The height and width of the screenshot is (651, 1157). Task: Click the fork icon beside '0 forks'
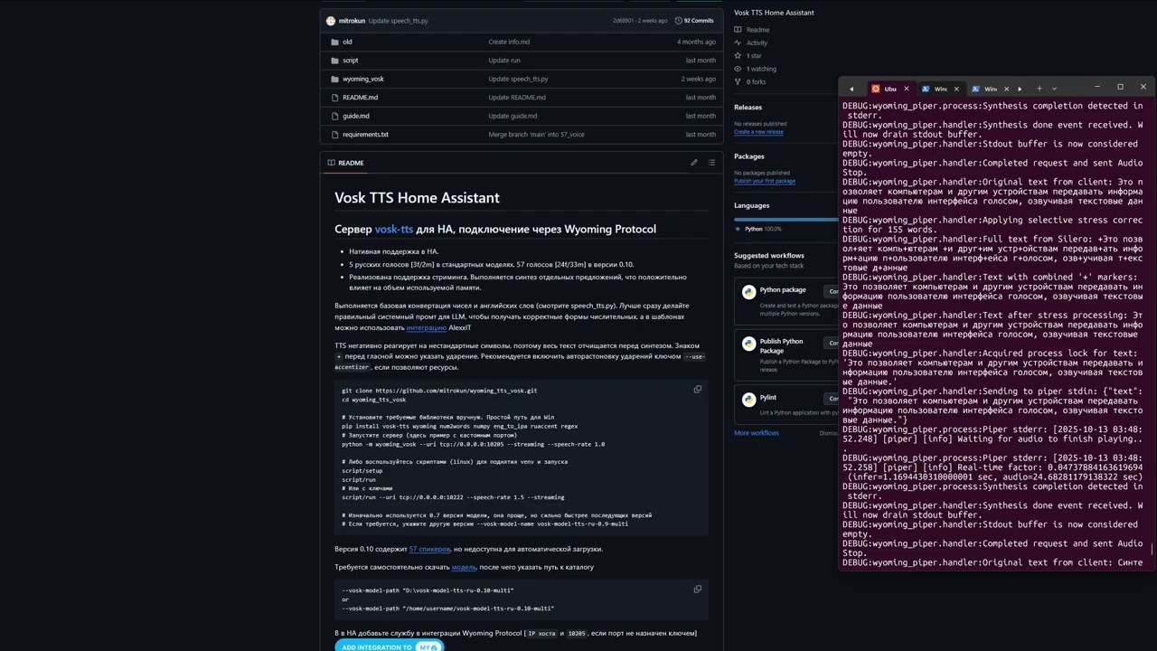[738, 81]
